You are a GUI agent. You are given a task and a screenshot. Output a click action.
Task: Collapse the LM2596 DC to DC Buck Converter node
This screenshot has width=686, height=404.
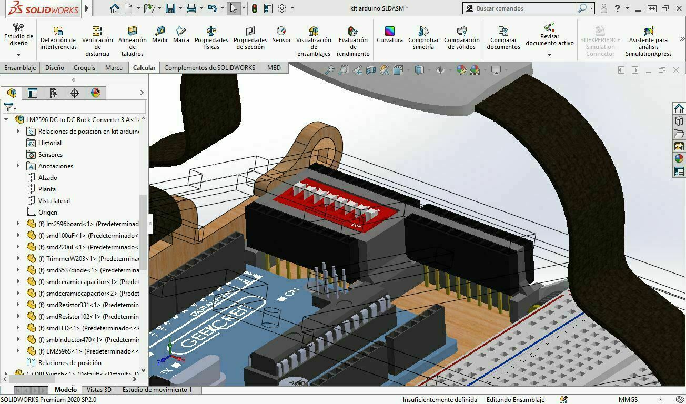pyautogui.click(x=5, y=119)
